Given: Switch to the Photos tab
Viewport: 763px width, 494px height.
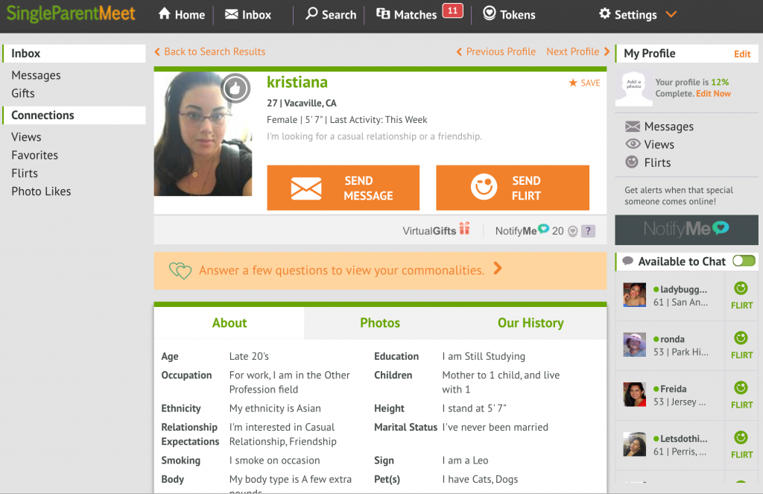Looking at the screenshot, I should (380, 323).
